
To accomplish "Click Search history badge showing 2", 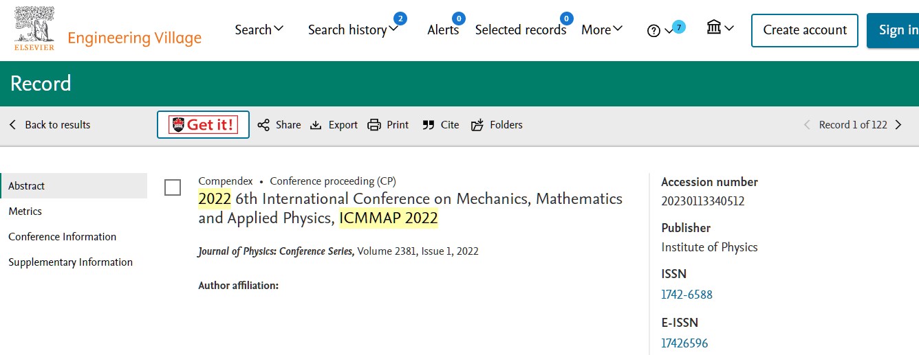I will click(400, 19).
